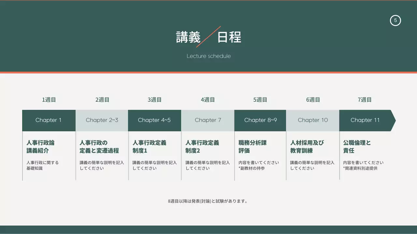Click the Lecture schedule subtitle text
The height and width of the screenshot is (234, 417).
[208, 56]
